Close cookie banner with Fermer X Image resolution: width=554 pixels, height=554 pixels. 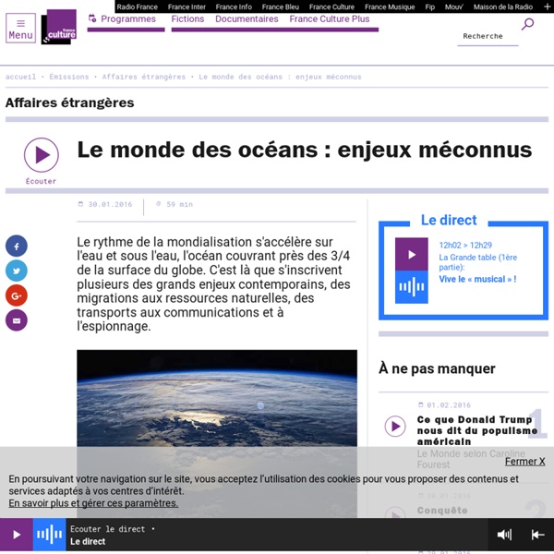(524, 462)
